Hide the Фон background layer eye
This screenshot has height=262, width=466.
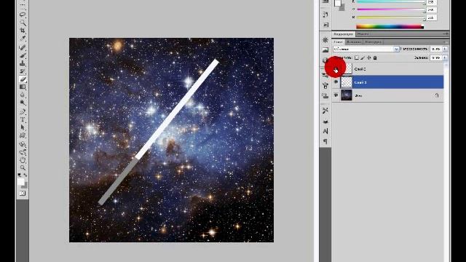[x=336, y=95]
